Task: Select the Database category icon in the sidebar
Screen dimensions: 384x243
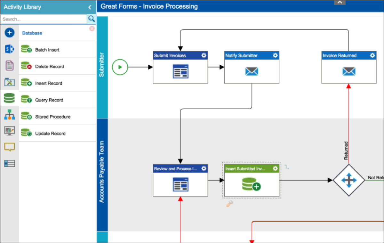Action: pos(9,98)
